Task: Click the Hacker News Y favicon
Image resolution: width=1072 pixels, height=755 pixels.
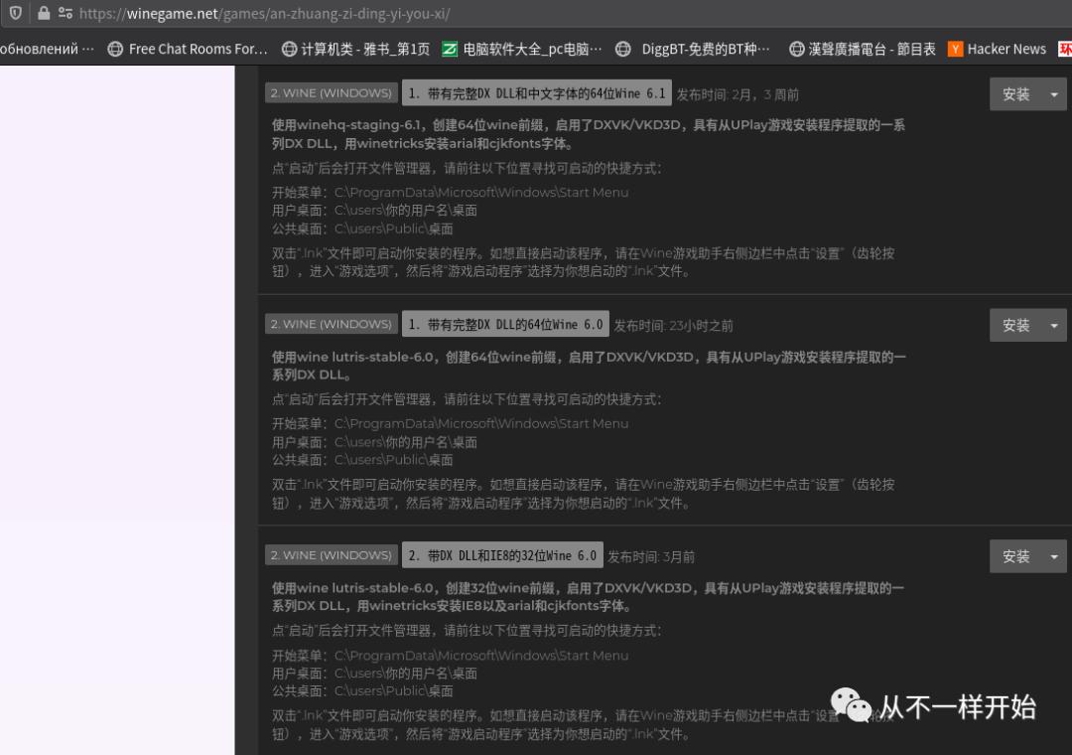Action: click(955, 48)
